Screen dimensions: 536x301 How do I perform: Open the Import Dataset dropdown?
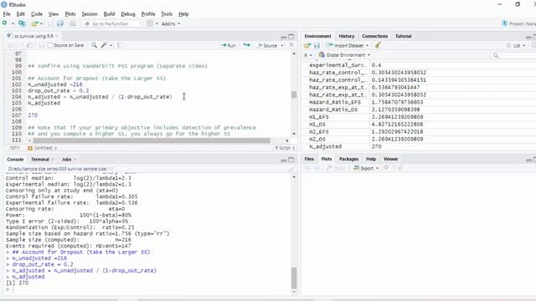tap(347, 45)
